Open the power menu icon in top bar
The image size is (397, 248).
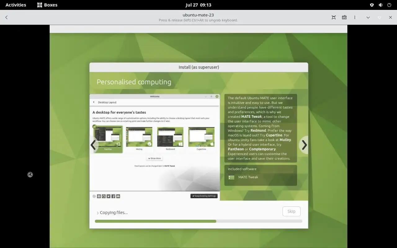pos(389,5)
